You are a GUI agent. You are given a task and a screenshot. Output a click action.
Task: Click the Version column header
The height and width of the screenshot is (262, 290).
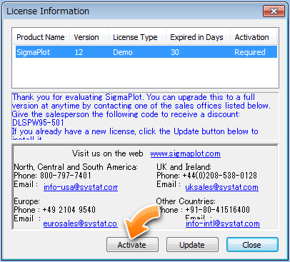89,37
